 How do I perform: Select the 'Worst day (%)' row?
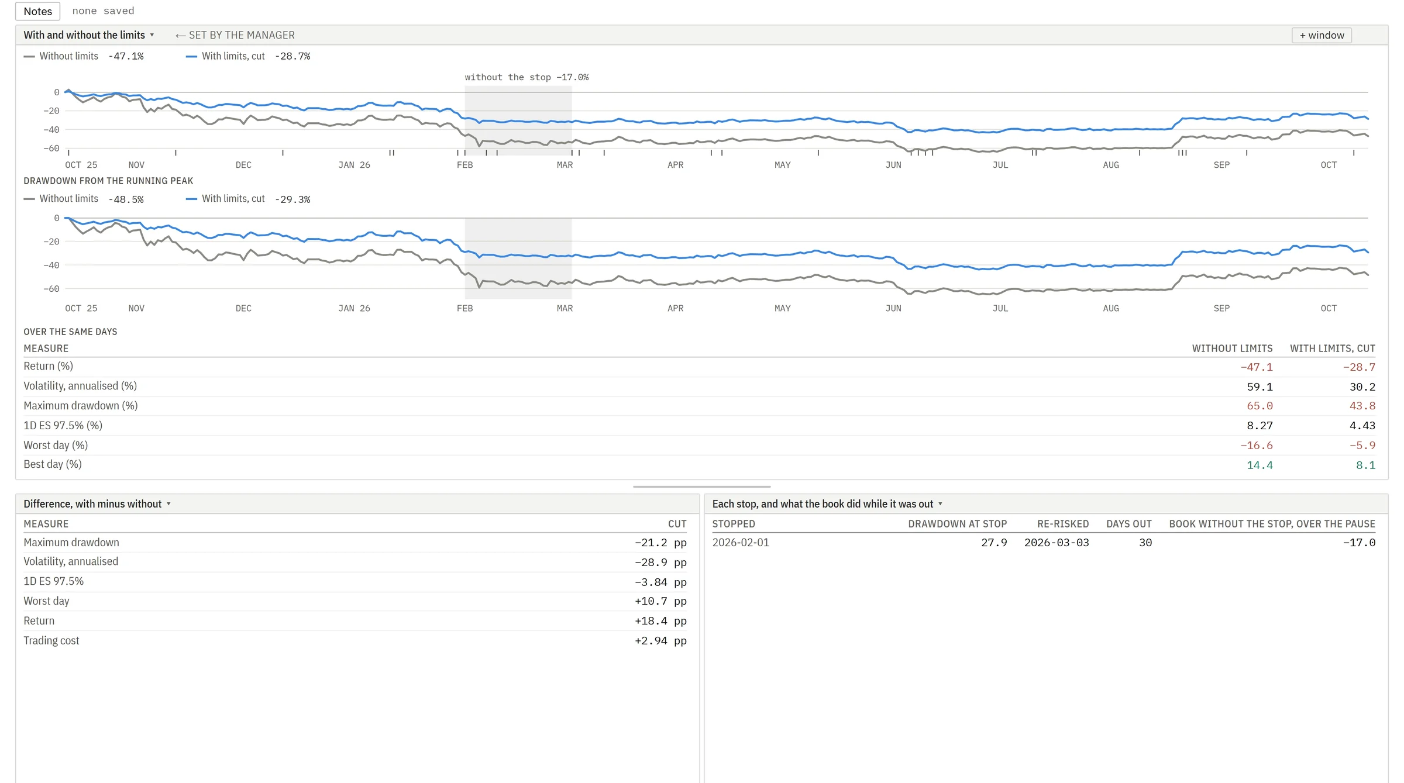pyautogui.click(x=700, y=446)
